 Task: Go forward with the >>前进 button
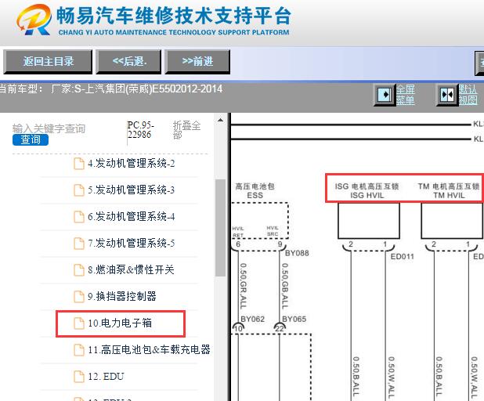coord(197,61)
